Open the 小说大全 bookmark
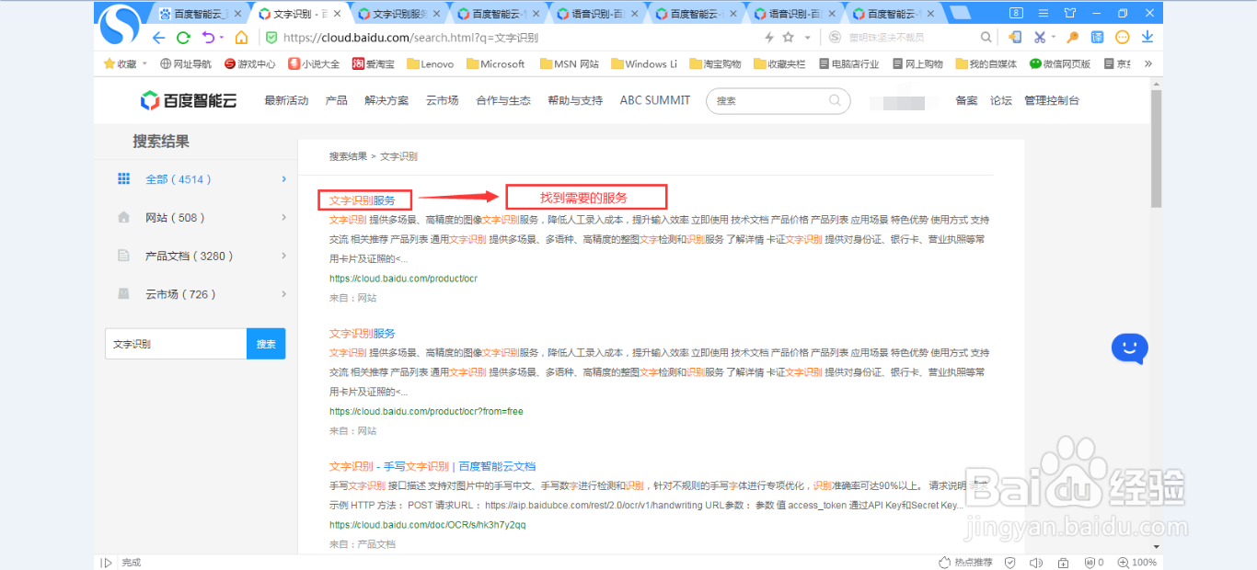The image size is (1257, 570). (x=314, y=63)
